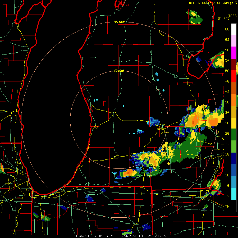Click the '58' legend value

click(227, 50)
